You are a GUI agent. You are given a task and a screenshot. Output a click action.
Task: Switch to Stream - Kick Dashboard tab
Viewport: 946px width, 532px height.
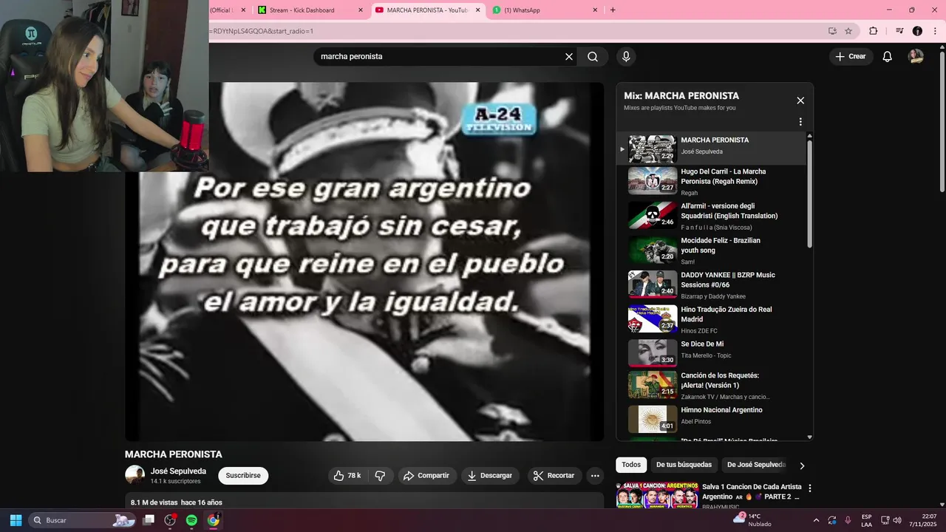click(x=302, y=10)
